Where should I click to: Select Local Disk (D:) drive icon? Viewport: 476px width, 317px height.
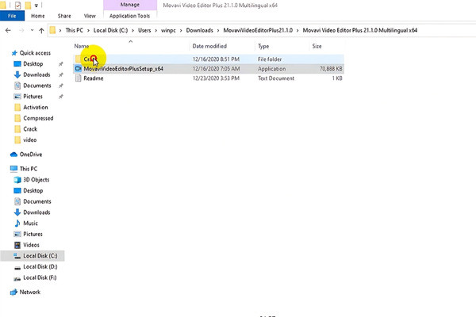coord(17,267)
